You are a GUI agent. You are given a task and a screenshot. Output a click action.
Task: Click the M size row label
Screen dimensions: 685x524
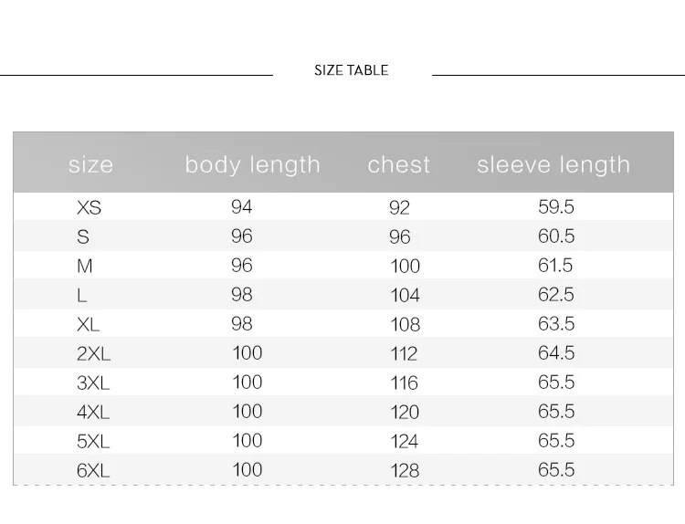pyautogui.click(x=85, y=266)
